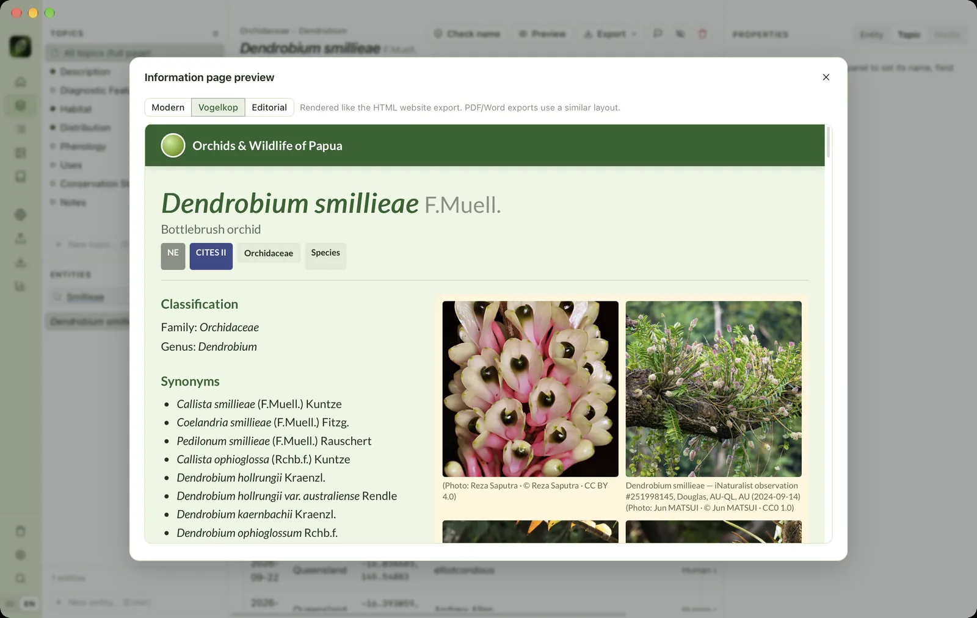The width and height of the screenshot is (977, 618).
Task: Click the sidebar upload icon
Action: [20, 239]
